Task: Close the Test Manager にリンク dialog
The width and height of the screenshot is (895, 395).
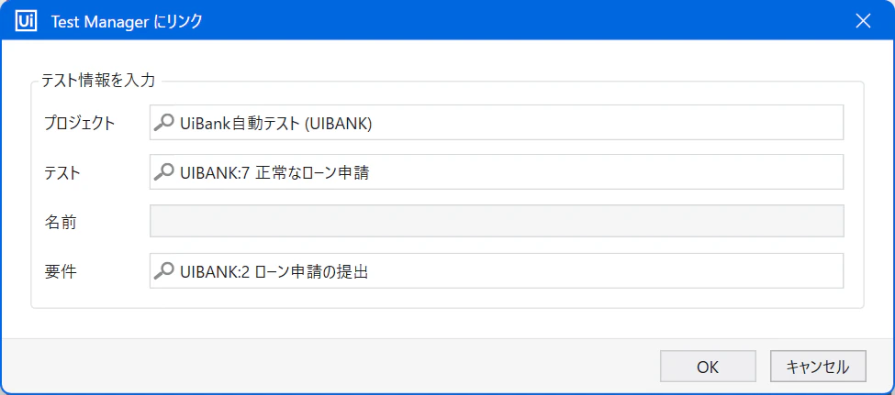Action: tap(863, 21)
